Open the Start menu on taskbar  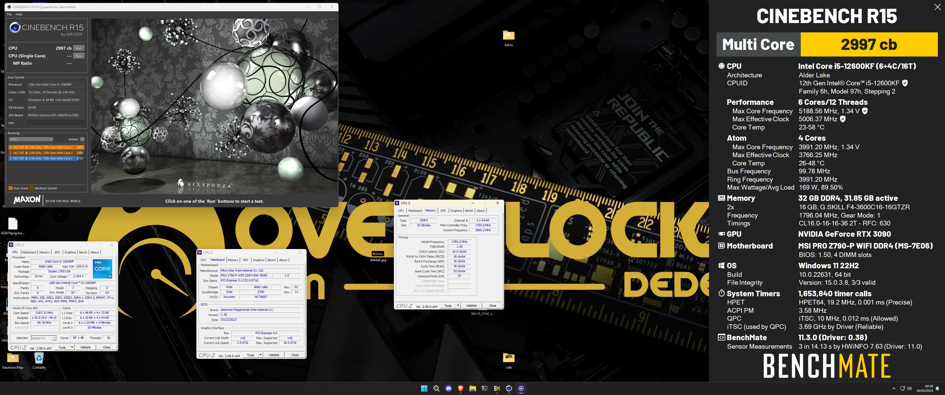pyautogui.click(x=424, y=388)
